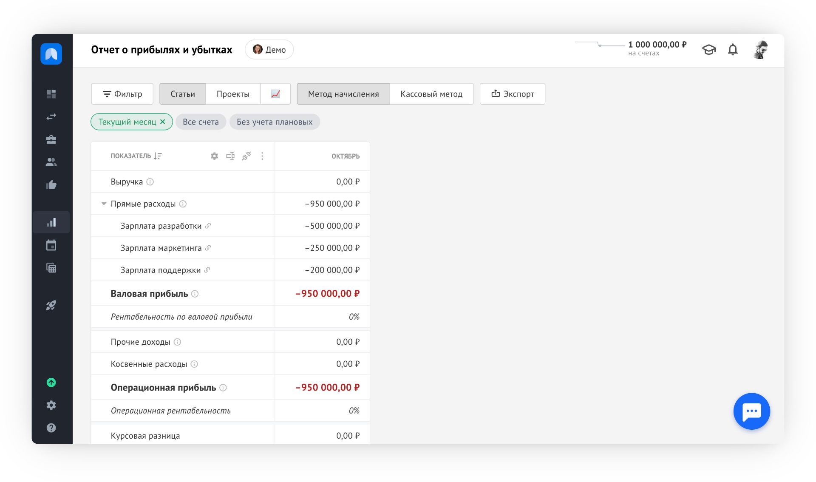
Task: Remove the Текущий месяц filter chip
Action: pos(163,122)
